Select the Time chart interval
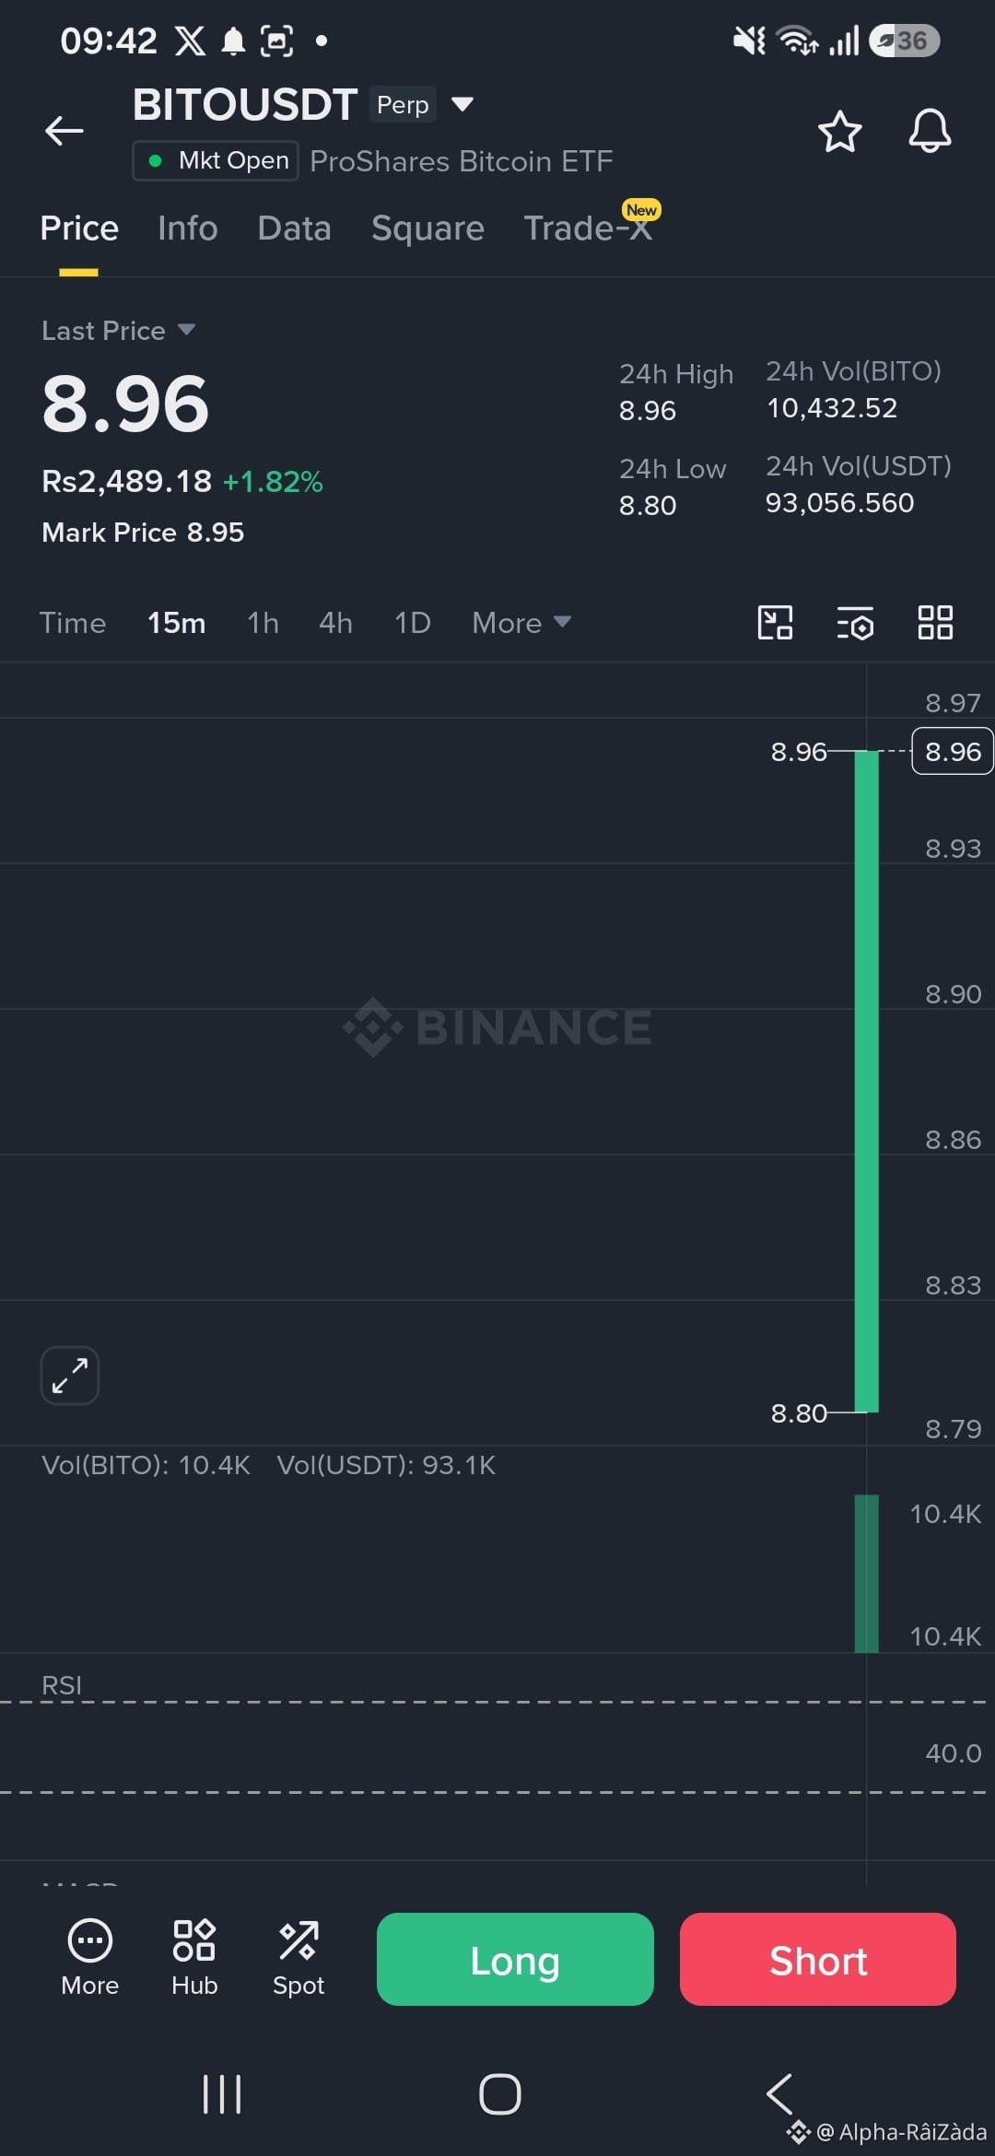Image resolution: width=995 pixels, height=2156 pixels. 73,623
